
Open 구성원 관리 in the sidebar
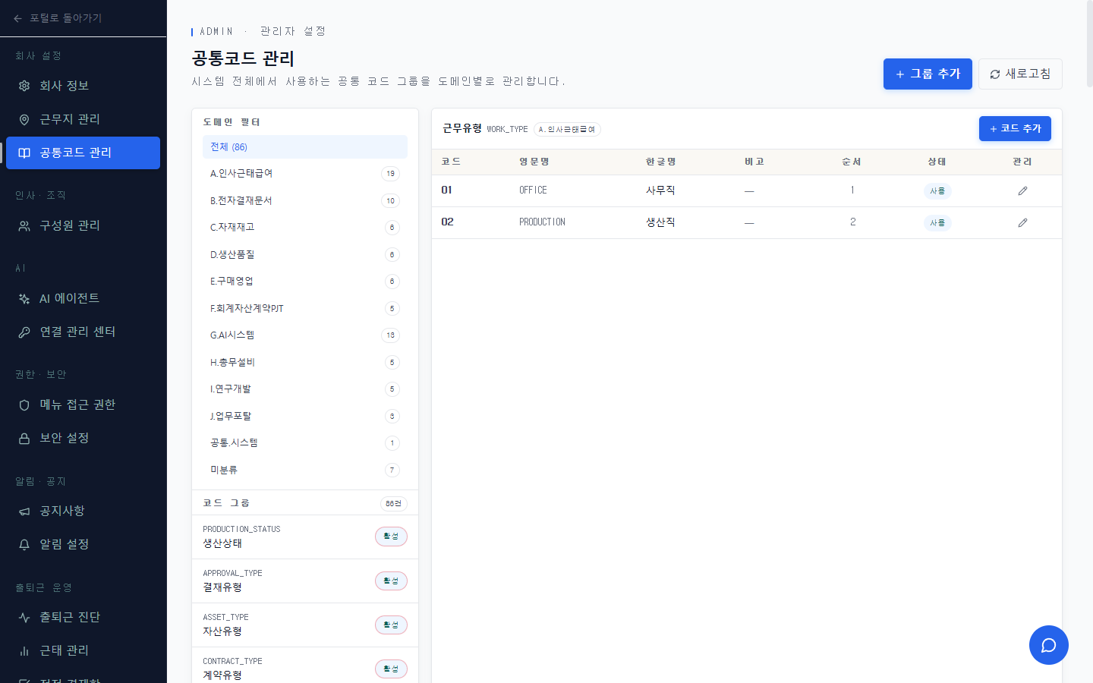click(x=83, y=225)
